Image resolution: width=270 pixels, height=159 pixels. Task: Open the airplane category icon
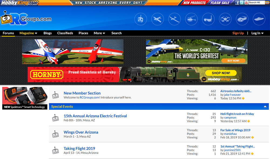(158, 19)
